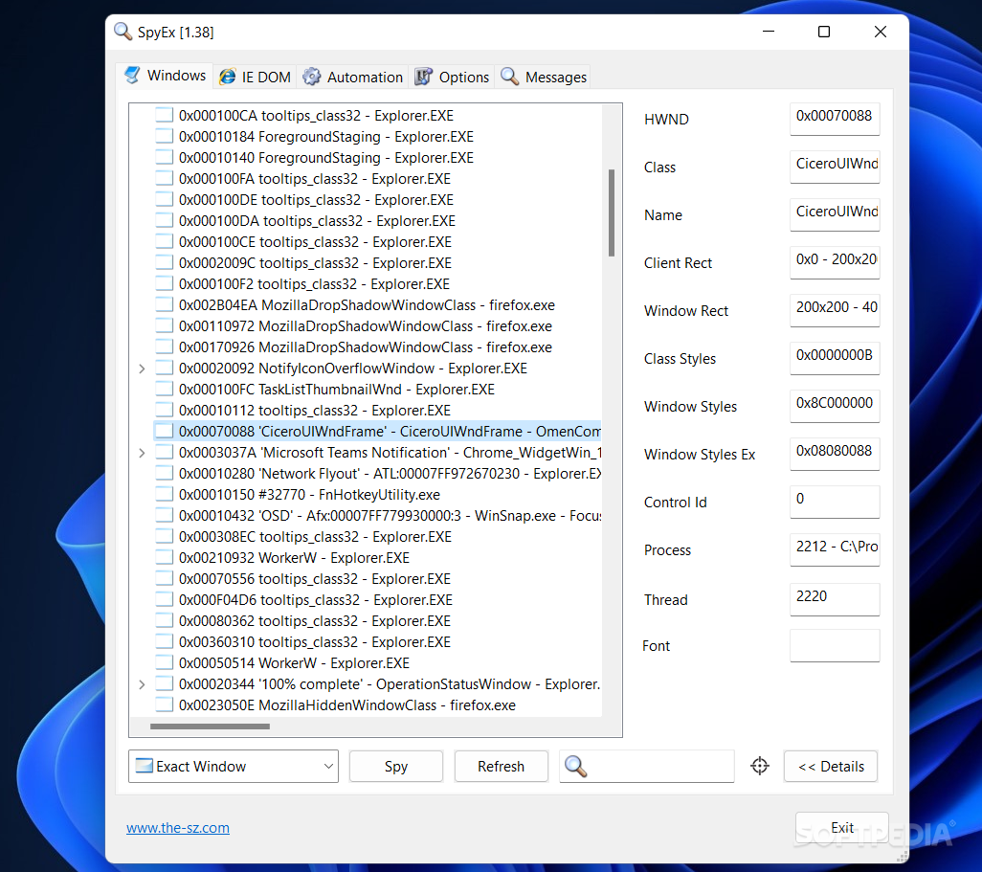Click window icon for 0x000100F2 tooltips_class32 row
The image size is (982, 872).
(x=164, y=283)
